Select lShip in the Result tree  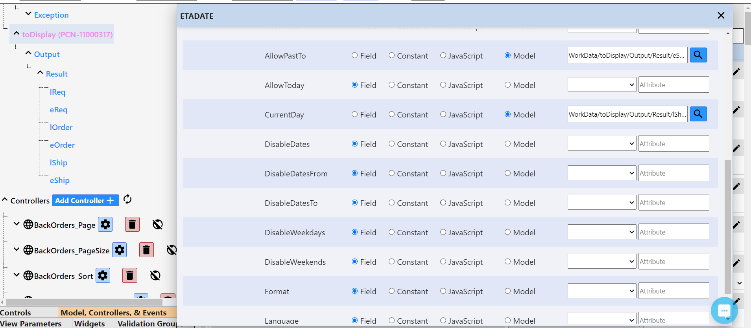point(59,163)
